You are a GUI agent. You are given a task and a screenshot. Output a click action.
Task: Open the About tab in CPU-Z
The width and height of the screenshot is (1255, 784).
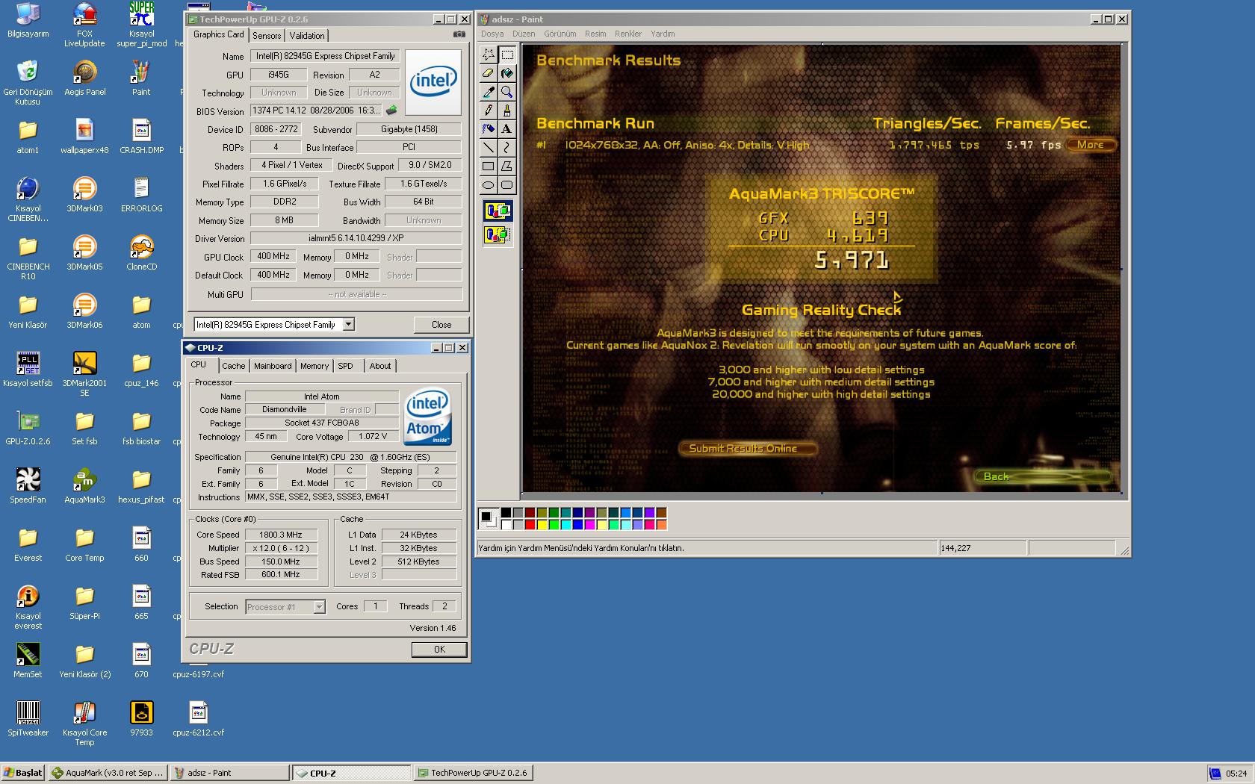pyautogui.click(x=380, y=366)
